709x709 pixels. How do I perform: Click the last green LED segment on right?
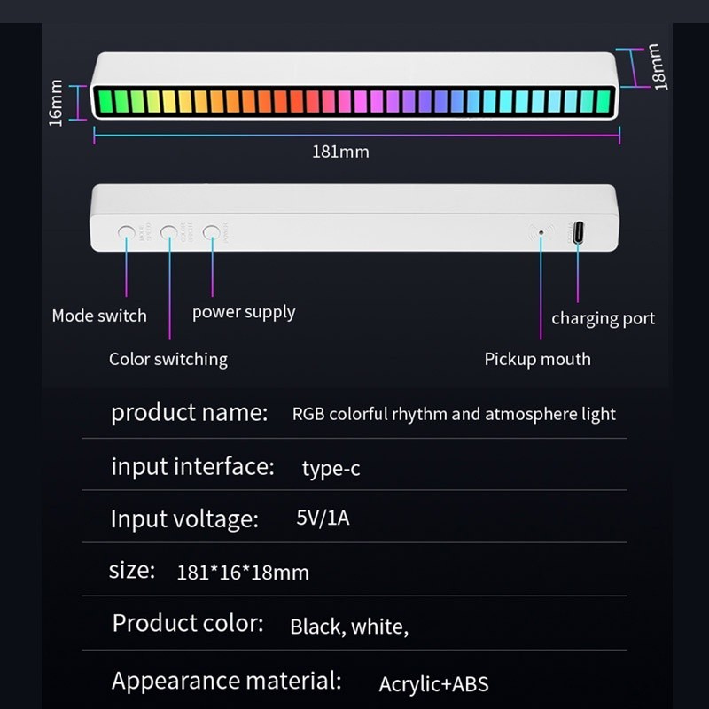(x=604, y=102)
